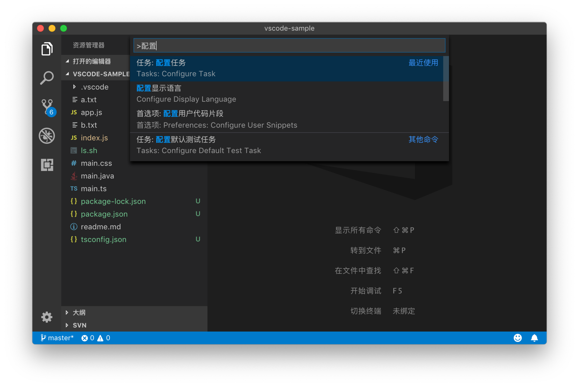
Task: Expand the SVN section
Action: click(x=79, y=325)
